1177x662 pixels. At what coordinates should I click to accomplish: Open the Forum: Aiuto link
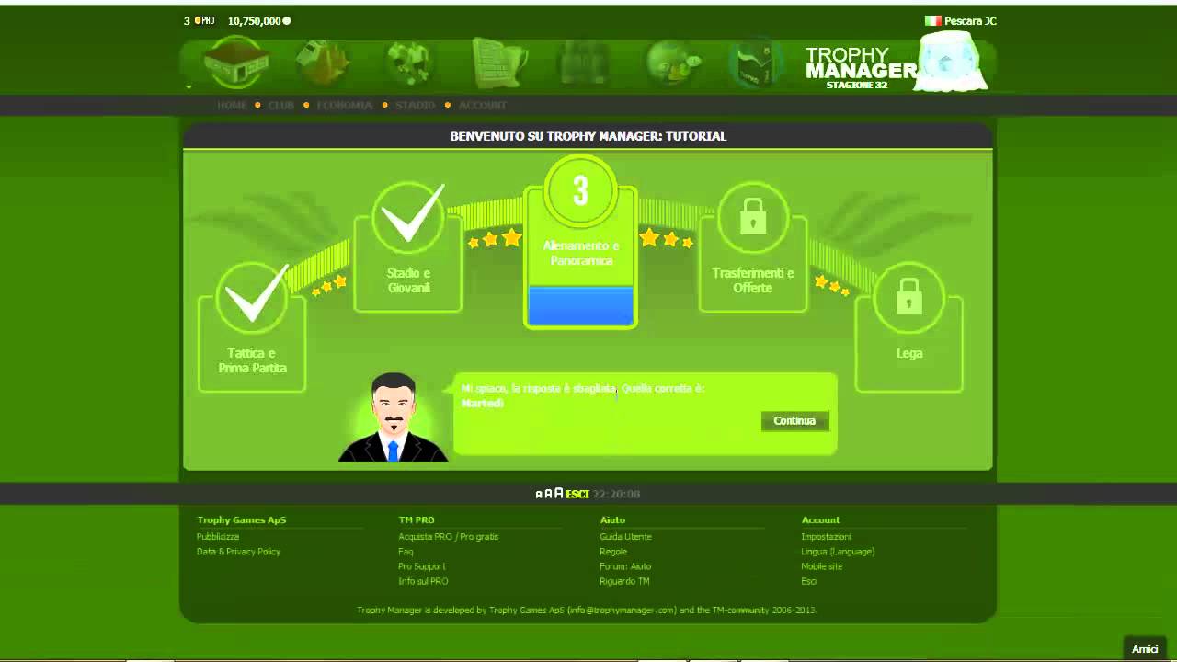625,566
